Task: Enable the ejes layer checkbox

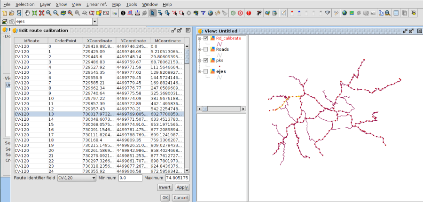Action: click(206, 71)
